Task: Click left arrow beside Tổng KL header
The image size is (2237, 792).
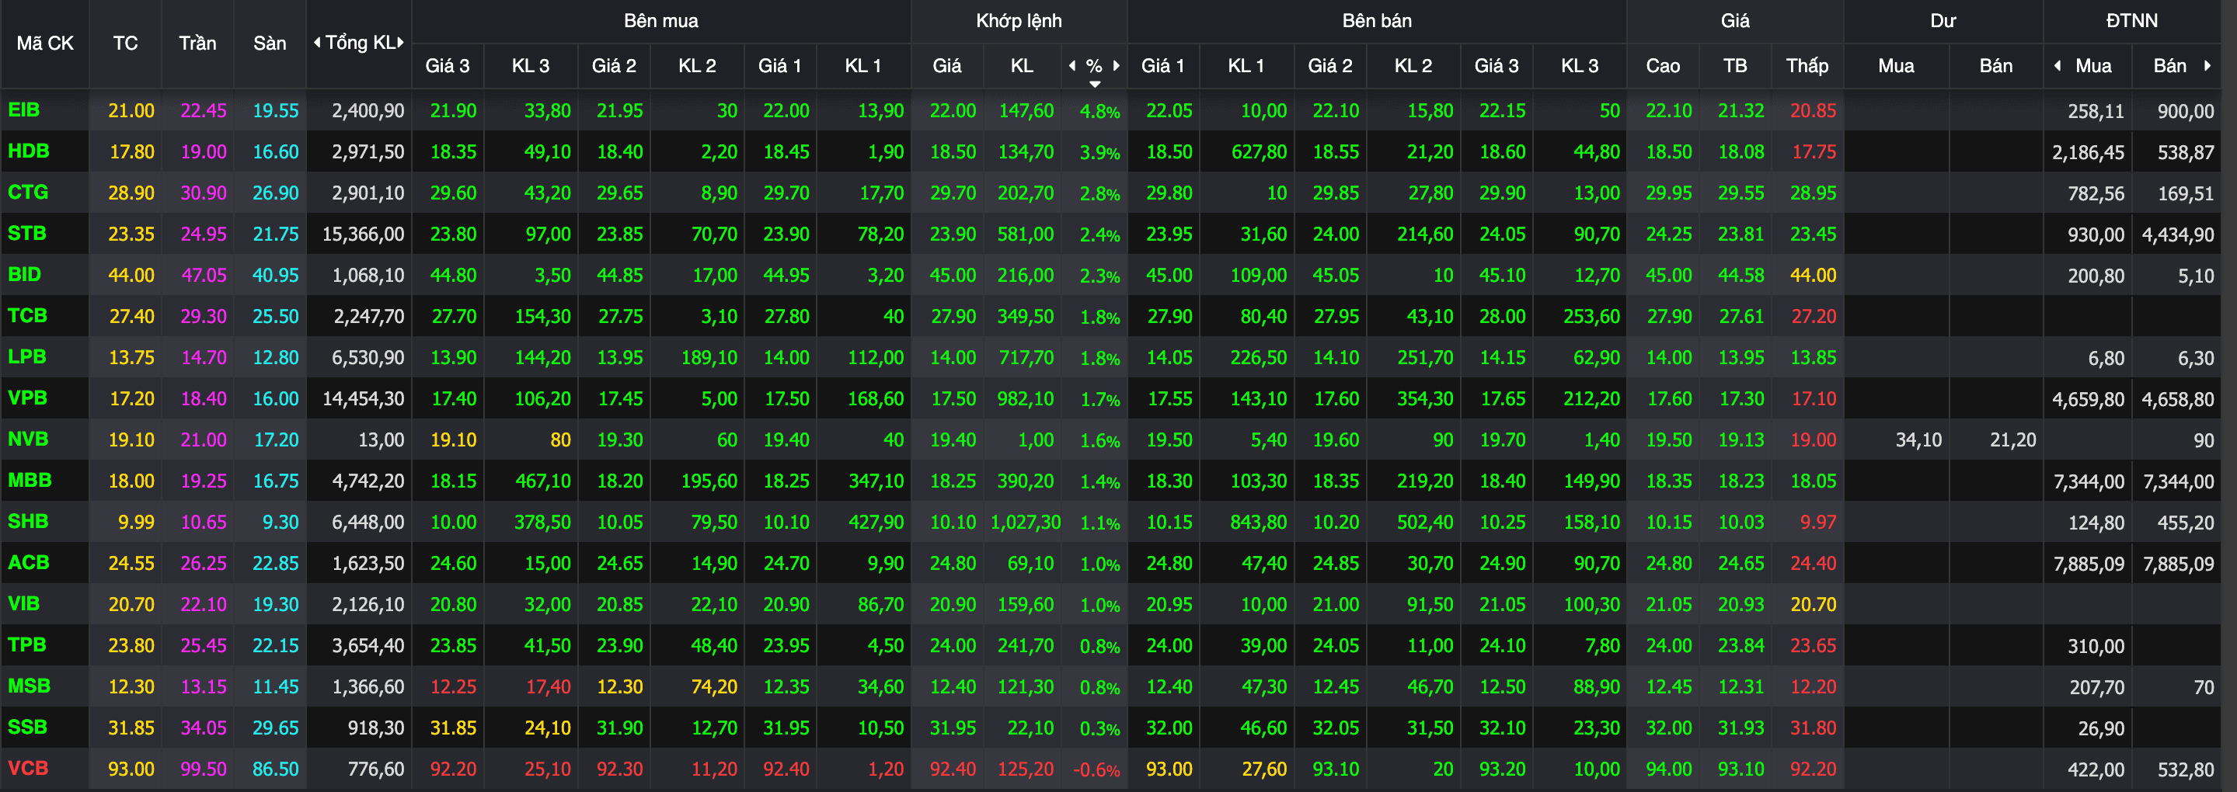Action: (317, 43)
